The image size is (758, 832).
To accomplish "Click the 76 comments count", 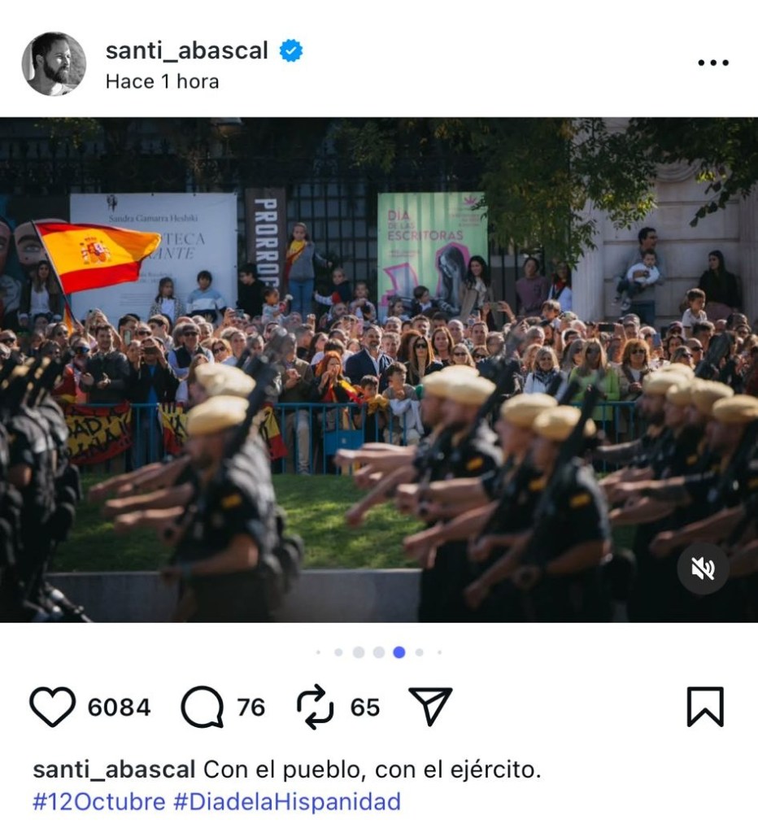I will (x=250, y=708).
